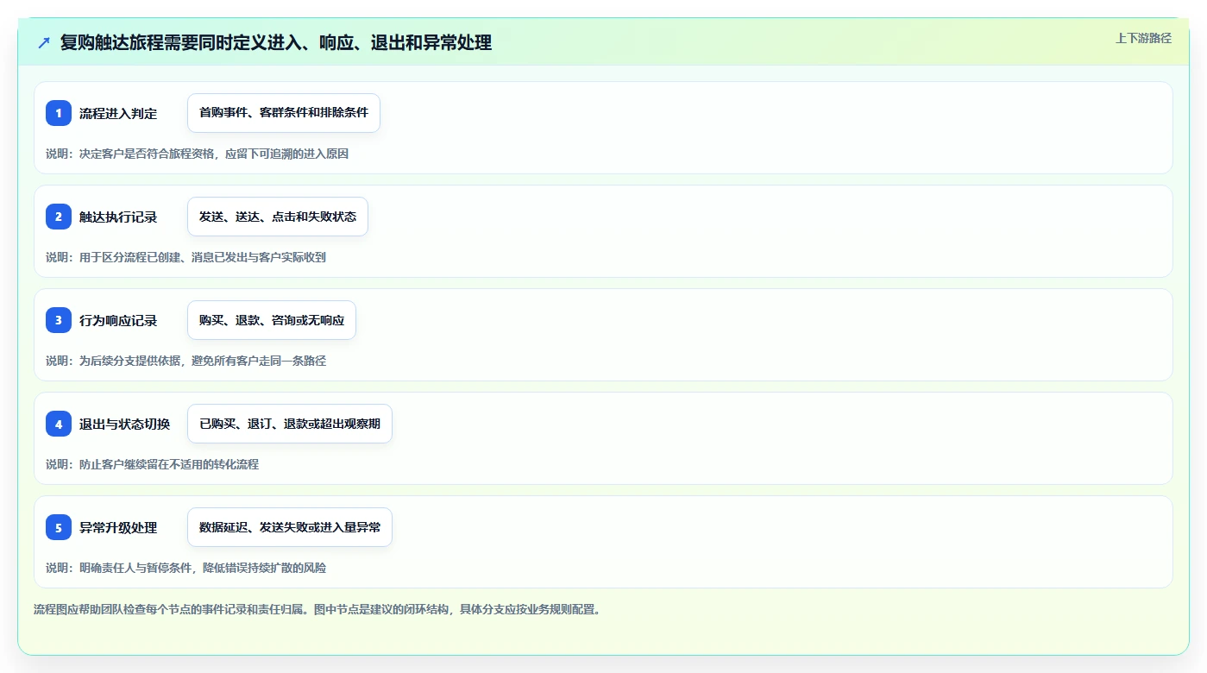Click the 异常升级处理 step label

[118, 527]
